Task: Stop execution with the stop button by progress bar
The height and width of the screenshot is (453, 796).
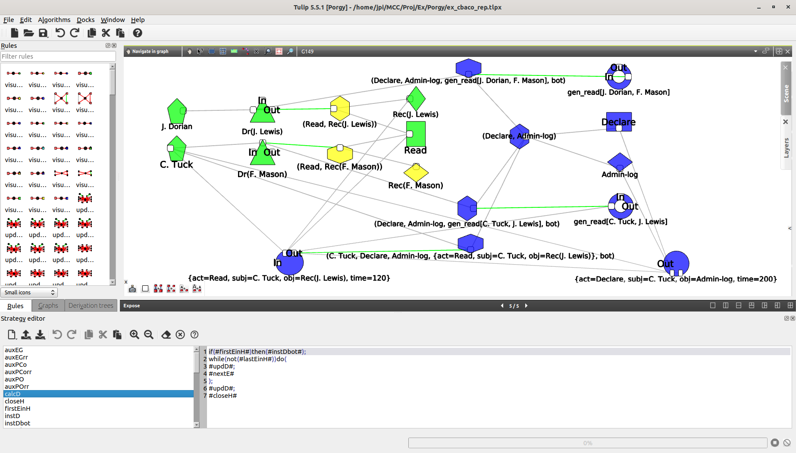Action: [x=775, y=443]
